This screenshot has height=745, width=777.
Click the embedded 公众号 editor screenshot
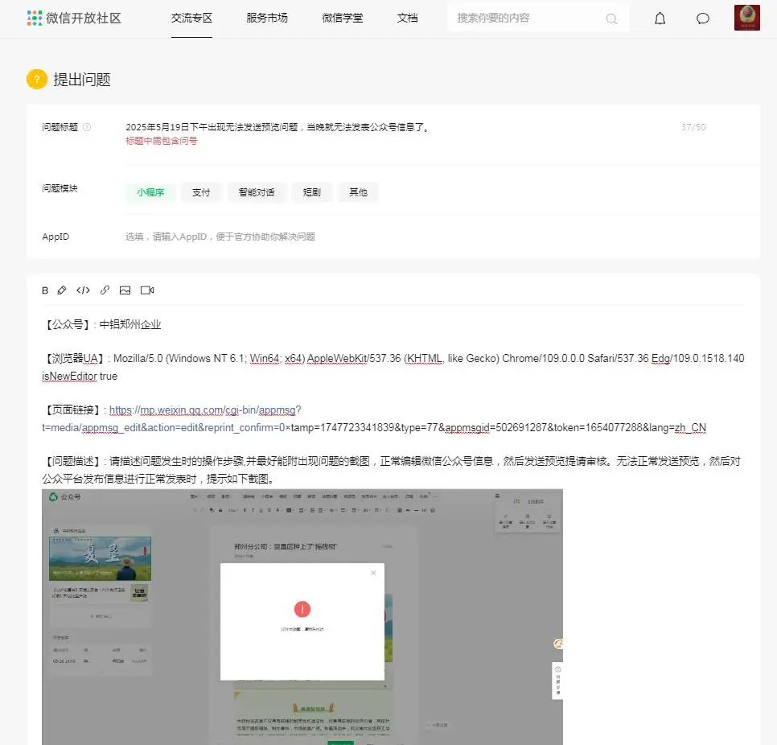click(x=302, y=617)
